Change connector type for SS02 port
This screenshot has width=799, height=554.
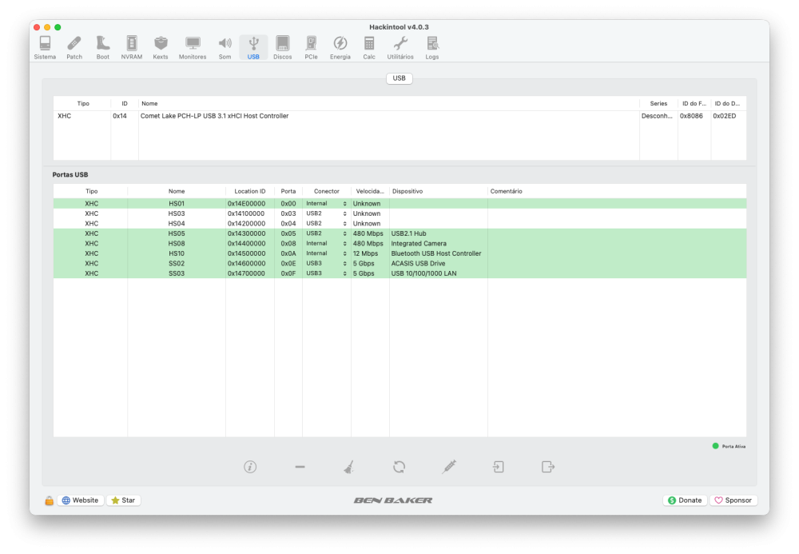click(326, 264)
